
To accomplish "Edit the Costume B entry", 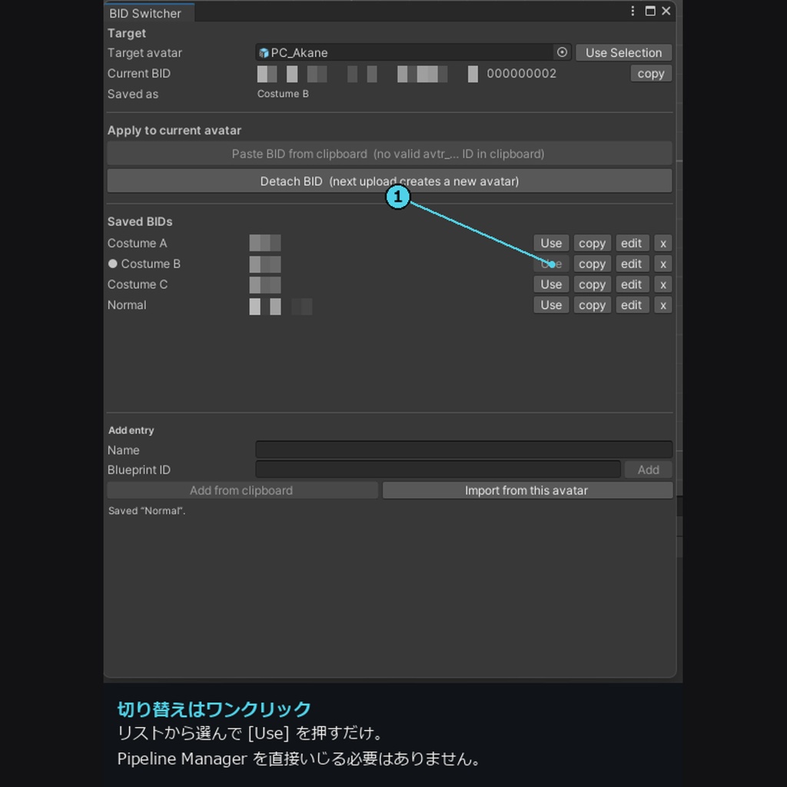I will 632,264.
